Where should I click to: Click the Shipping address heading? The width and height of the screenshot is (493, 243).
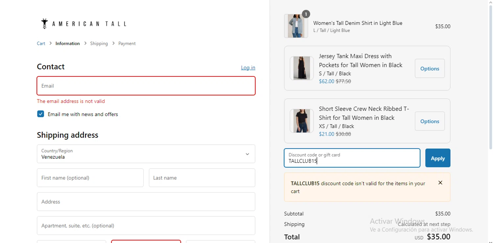tap(67, 135)
